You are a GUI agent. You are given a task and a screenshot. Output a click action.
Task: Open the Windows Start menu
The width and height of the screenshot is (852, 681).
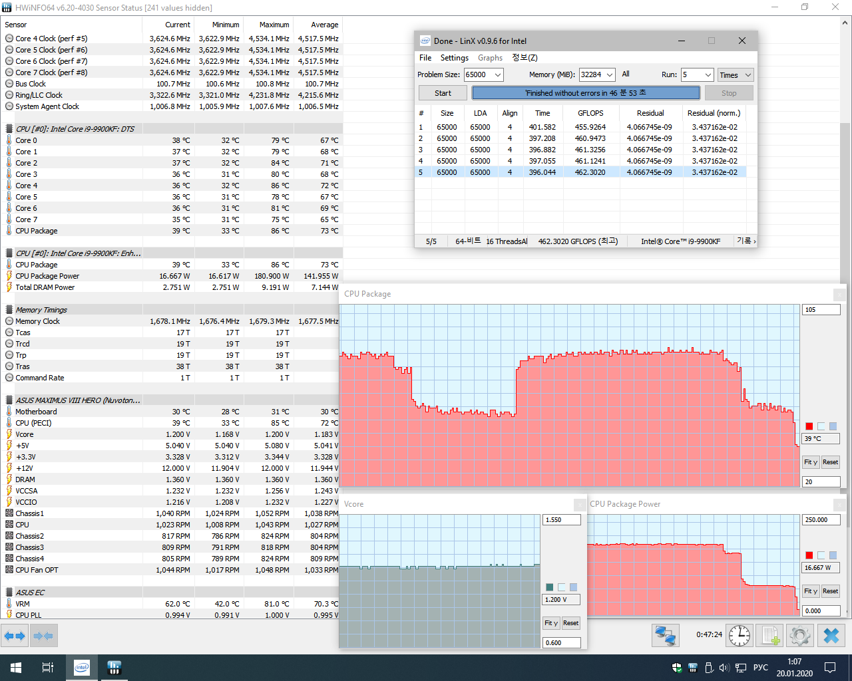(x=16, y=668)
